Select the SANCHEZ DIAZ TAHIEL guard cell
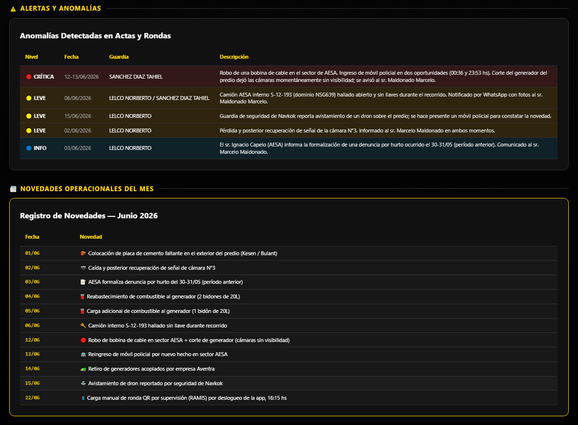The image size is (578, 425). click(136, 77)
